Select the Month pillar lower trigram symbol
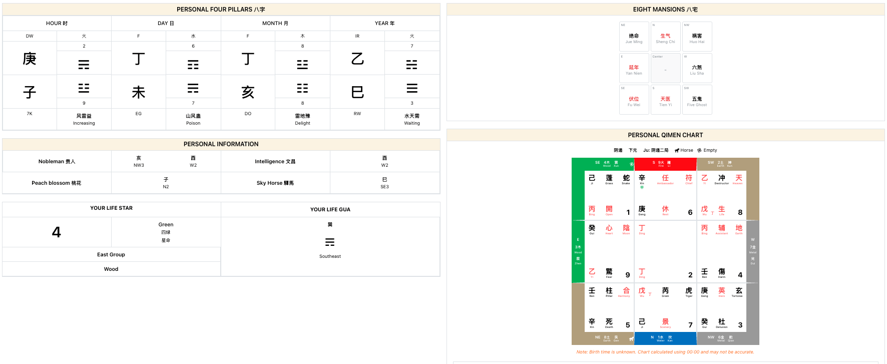This screenshot has width=887, height=364. click(x=302, y=88)
